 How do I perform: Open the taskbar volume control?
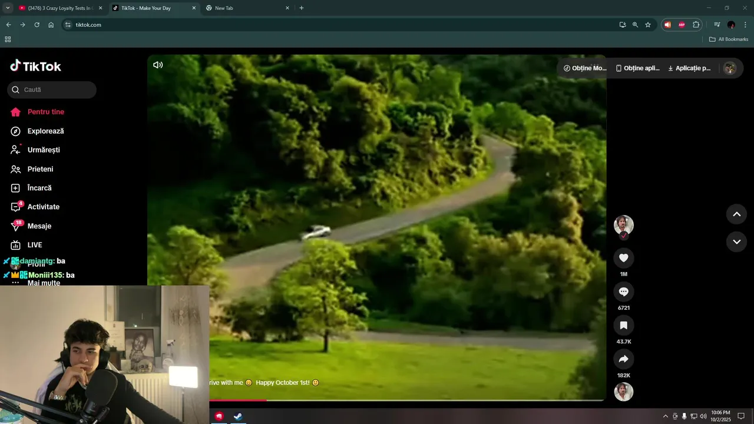(x=703, y=416)
